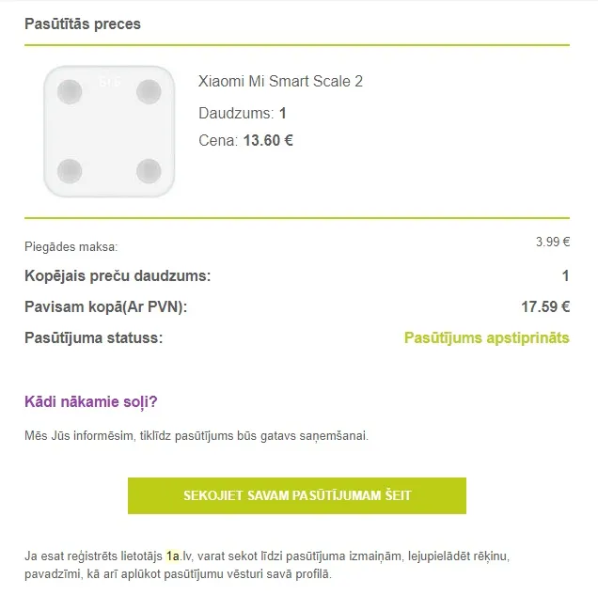Image resolution: width=598 pixels, height=595 pixels.
Task: Select the registered user footer paragraph
Action: (267, 565)
